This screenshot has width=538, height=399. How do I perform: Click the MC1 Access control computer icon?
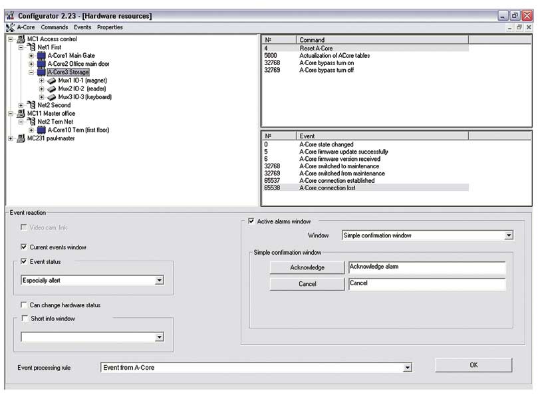tap(20, 39)
